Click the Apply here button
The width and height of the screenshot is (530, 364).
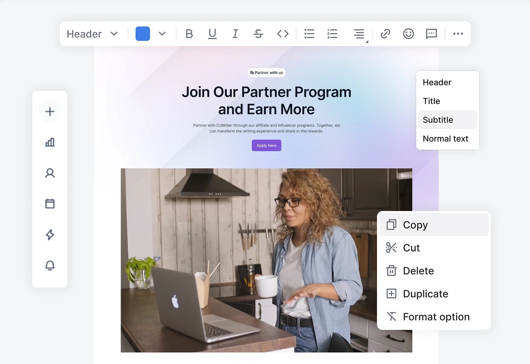coord(266,146)
